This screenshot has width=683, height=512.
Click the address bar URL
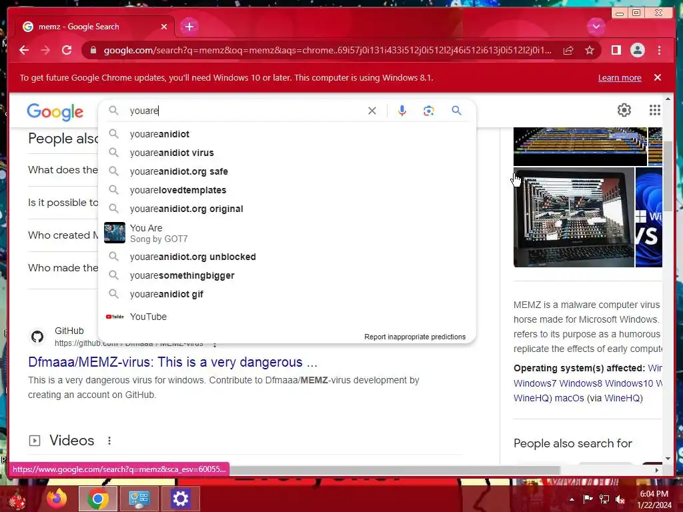[x=327, y=51]
